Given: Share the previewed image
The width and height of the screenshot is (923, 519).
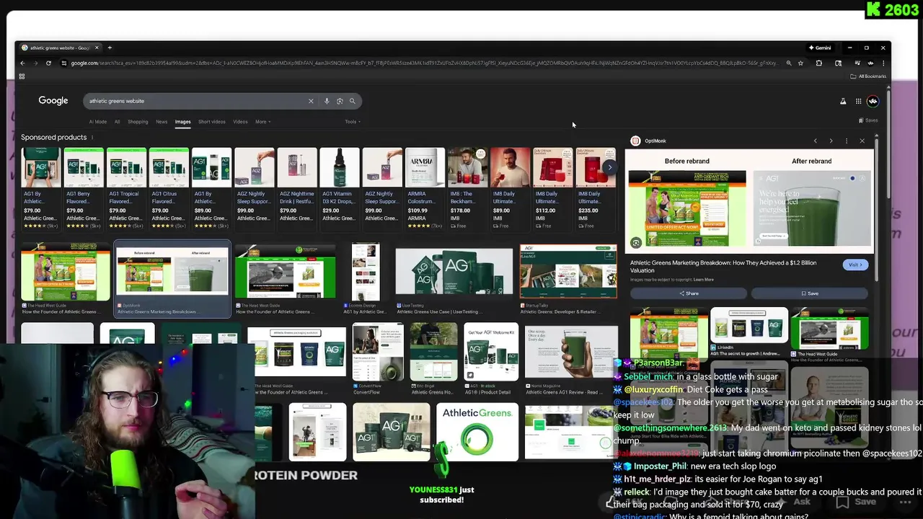Looking at the screenshot, I should 689,293.
